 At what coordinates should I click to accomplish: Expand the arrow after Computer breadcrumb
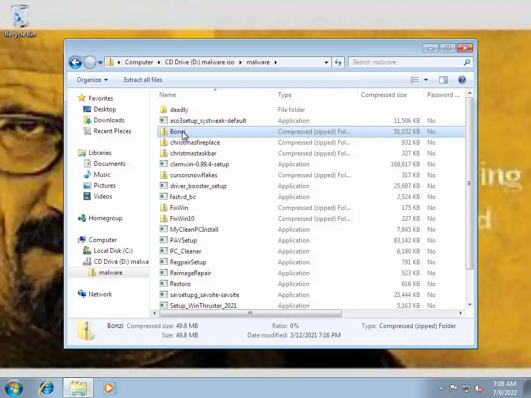159,62
